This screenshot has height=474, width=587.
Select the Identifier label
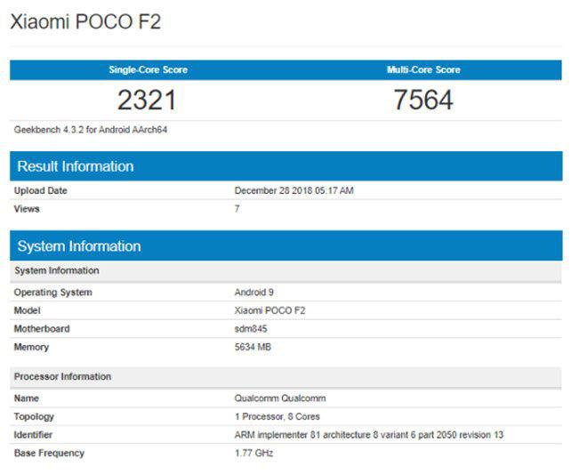(33, 435)
